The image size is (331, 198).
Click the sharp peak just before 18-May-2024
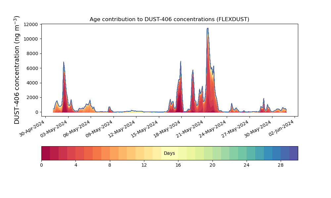pyautogui.click(x=181, y=62)
